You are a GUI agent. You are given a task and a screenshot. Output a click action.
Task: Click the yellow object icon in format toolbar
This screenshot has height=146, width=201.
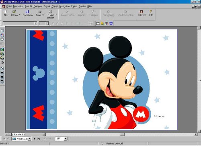coord(102,23)
